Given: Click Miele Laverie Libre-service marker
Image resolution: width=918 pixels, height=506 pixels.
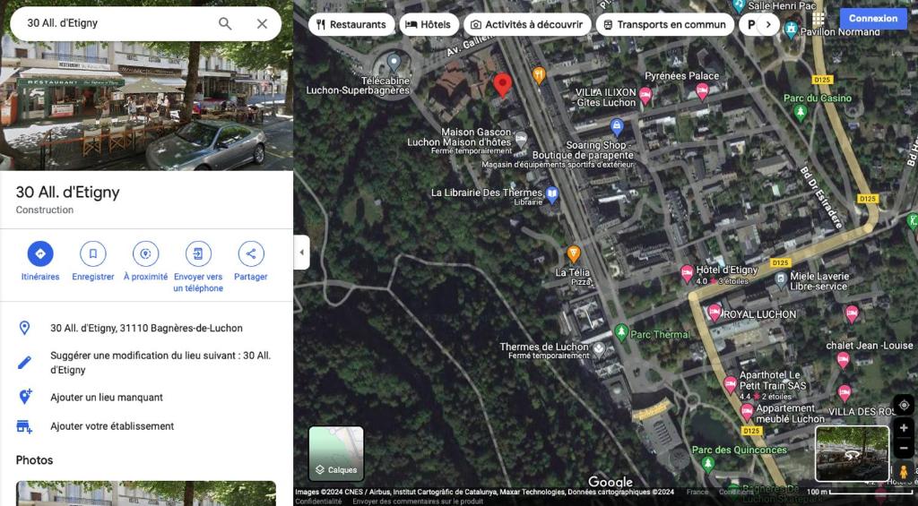Looking at the screenshot, I should tap(781, 280).
